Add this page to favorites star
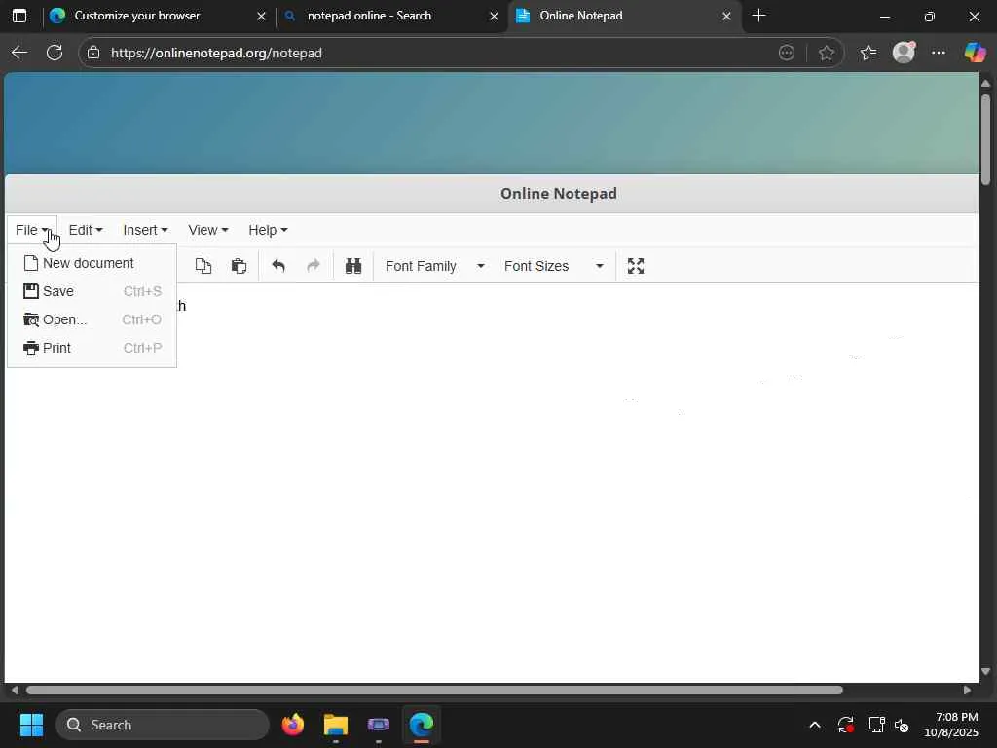The width and height of the screenshot is (997, 748). [826, 53]
